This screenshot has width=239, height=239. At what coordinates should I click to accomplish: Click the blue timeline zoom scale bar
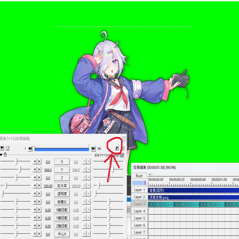(x=139, y=183)
